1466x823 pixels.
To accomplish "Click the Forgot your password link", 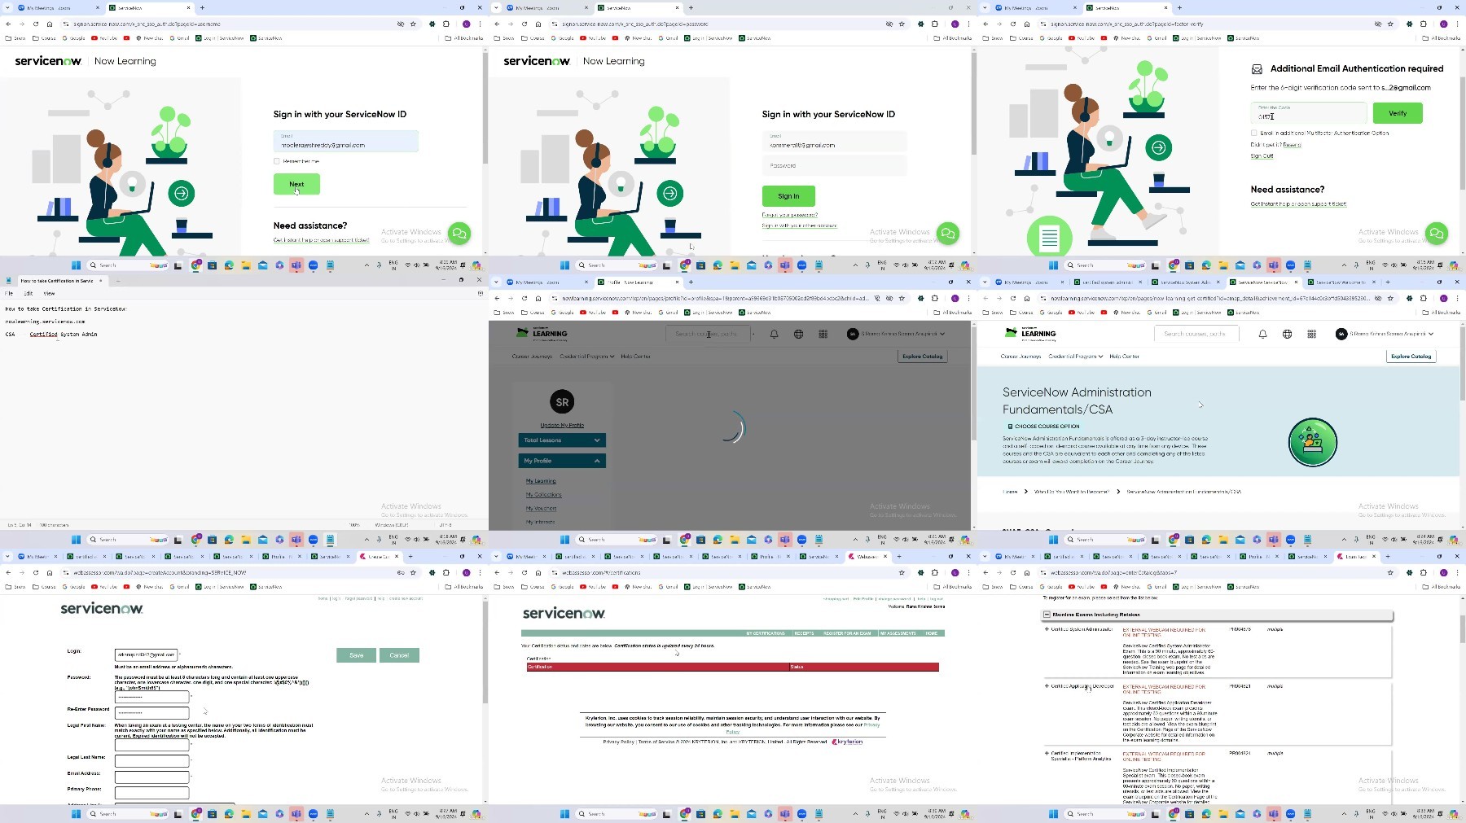I will pyautogui.click(x=790, y=215).
